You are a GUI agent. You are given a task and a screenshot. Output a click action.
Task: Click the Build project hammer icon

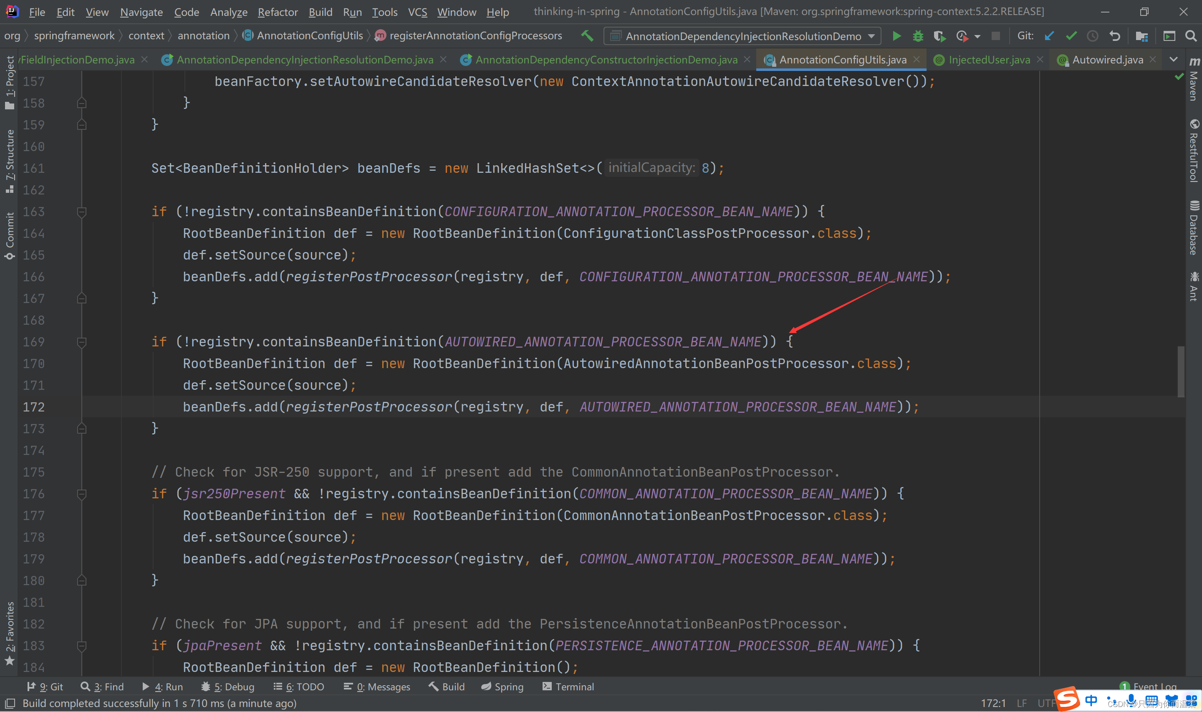(x=587, y=35)
